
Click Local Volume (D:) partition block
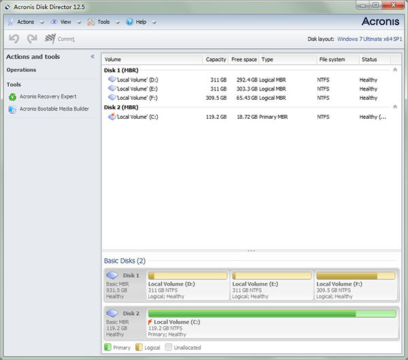pyautogui.click(x=188, y=285)
